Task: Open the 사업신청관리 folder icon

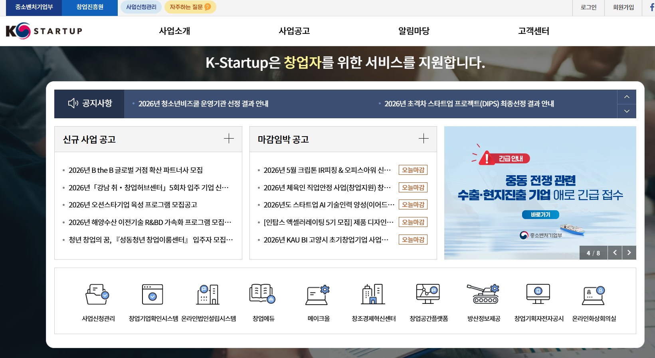Action: (x=98, y=295)
